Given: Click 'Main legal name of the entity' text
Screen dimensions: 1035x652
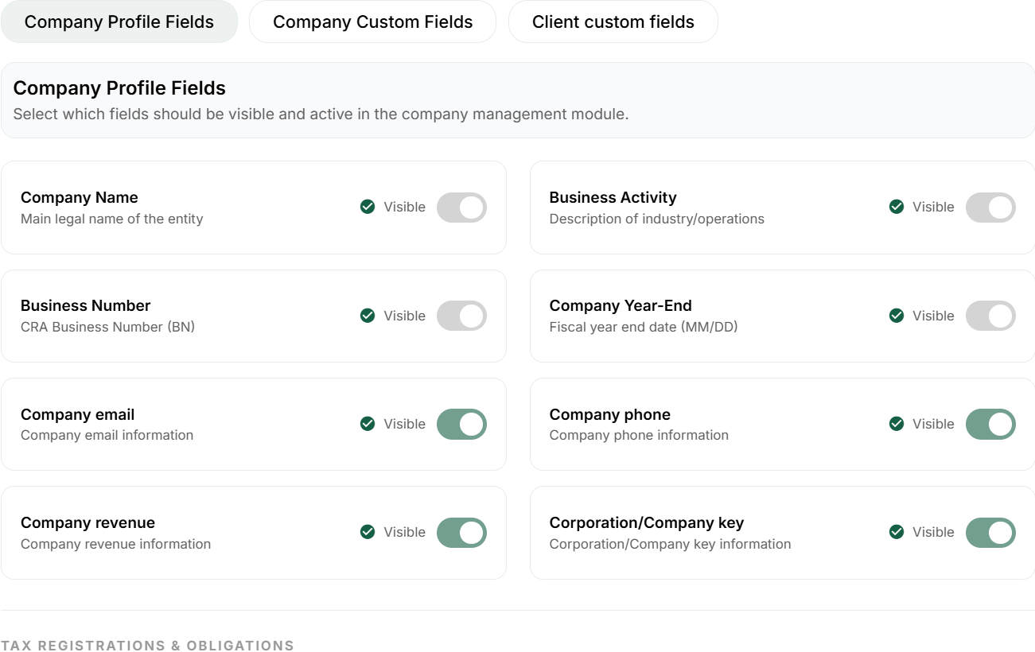Looking at the screenshot, I should (112, 219).
